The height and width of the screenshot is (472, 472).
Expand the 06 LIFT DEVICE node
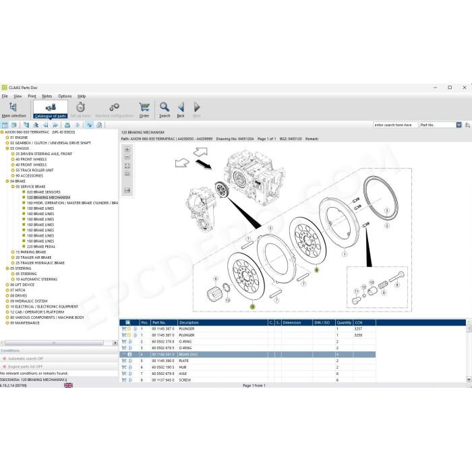tap(7, 285)
